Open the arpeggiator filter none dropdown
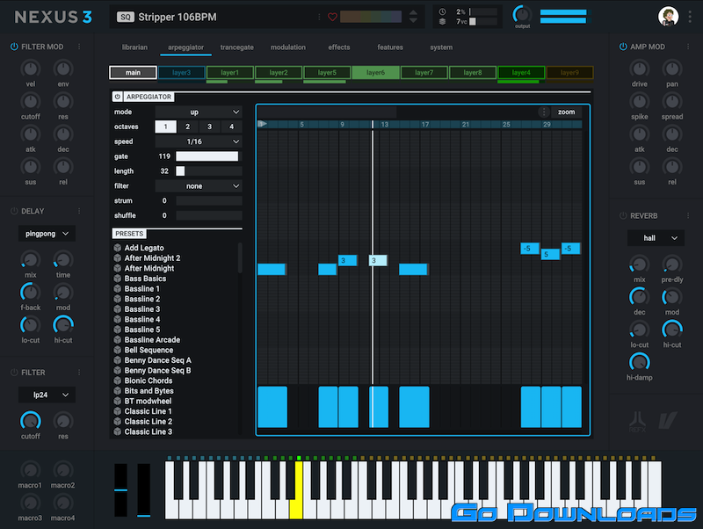 199,186
